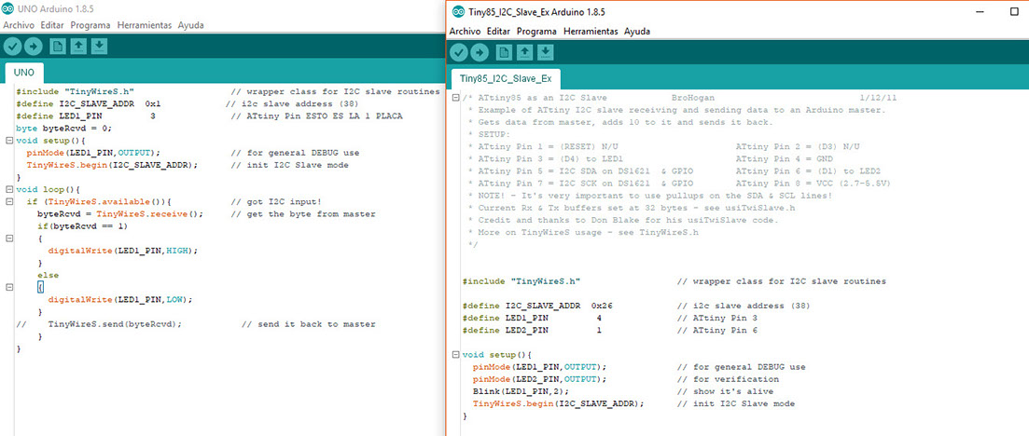Open Herramientas menu in UNO window
The width and height of the screenshot is (1029, 436).
point(145,25)
